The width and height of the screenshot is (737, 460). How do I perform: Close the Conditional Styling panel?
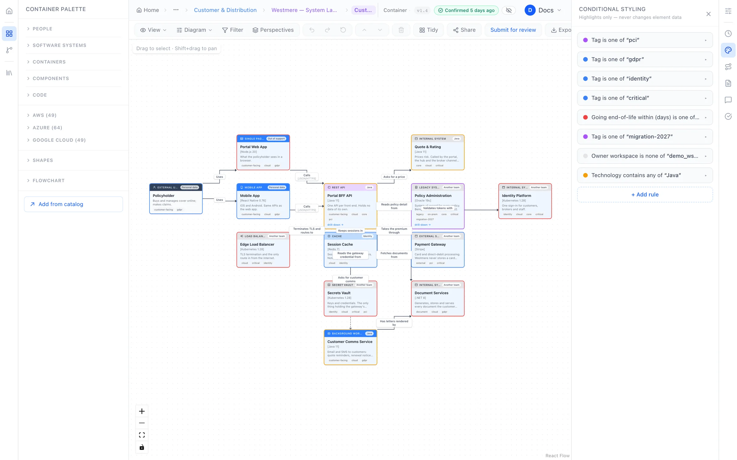(x=708, y=14)
